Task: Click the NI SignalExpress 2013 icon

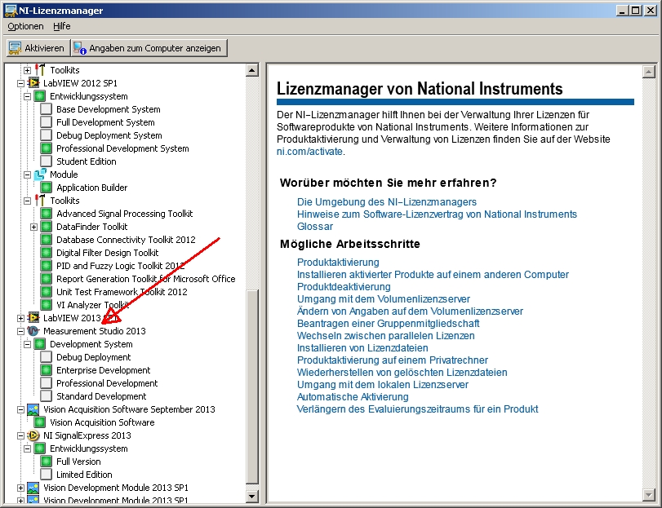Action: (33, 435)
